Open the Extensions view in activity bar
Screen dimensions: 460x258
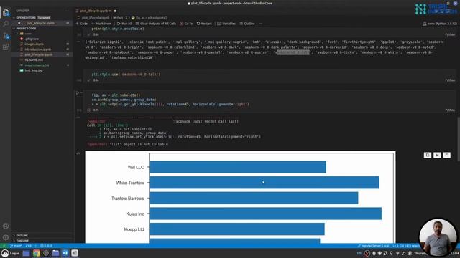click(x=6, y=47)
